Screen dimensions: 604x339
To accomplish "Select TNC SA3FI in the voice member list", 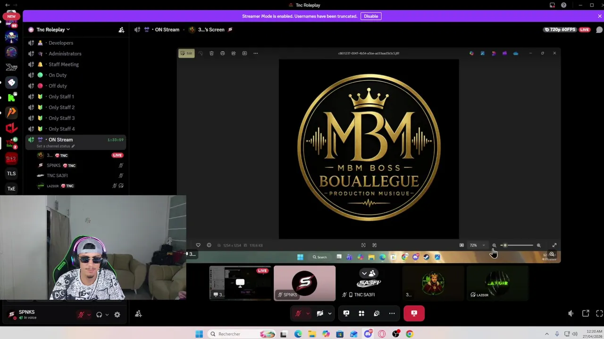I will coord(57,176).
